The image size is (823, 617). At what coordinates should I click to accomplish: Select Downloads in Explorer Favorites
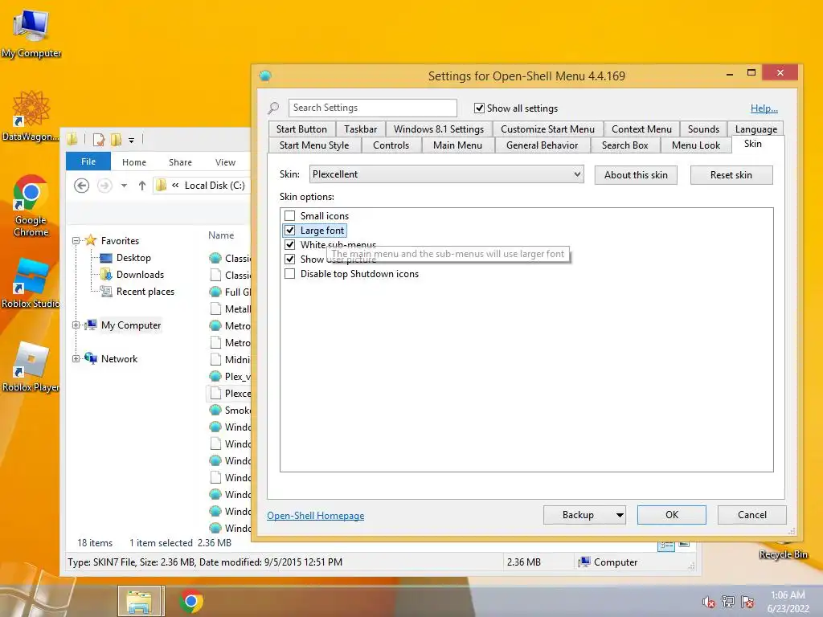coord(140,275)
